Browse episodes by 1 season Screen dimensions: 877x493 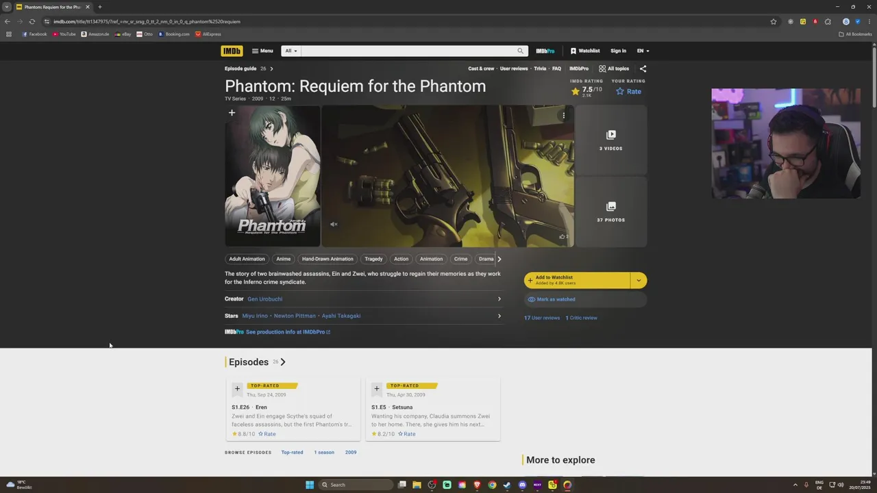click(x=324, y=453)
